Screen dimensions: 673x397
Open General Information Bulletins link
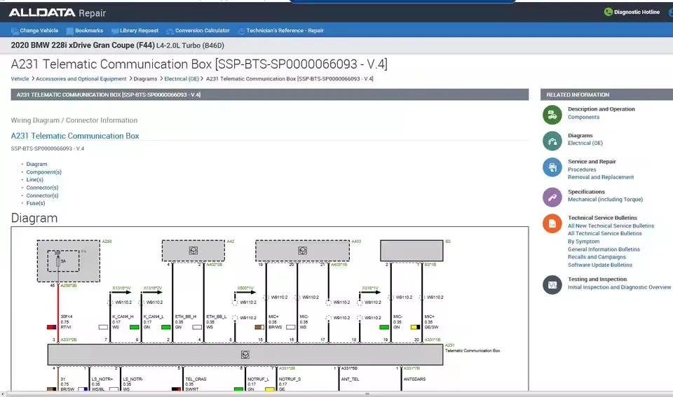(x=604, y=249)
